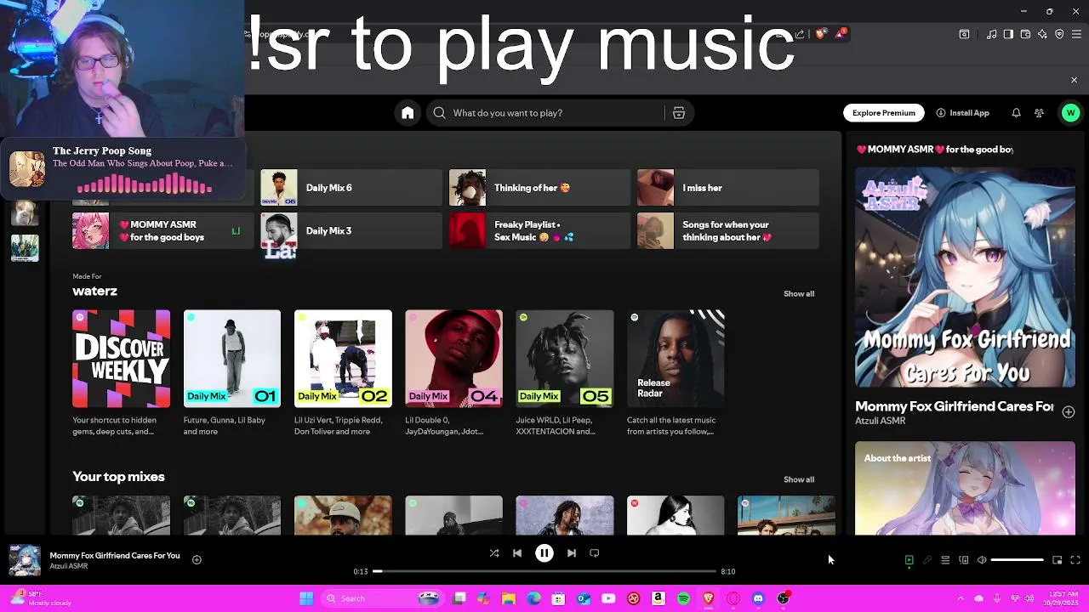Toggle repeat mode in player bar
The height and width of the screenshot is (612, 1089).
pos(595,553)
